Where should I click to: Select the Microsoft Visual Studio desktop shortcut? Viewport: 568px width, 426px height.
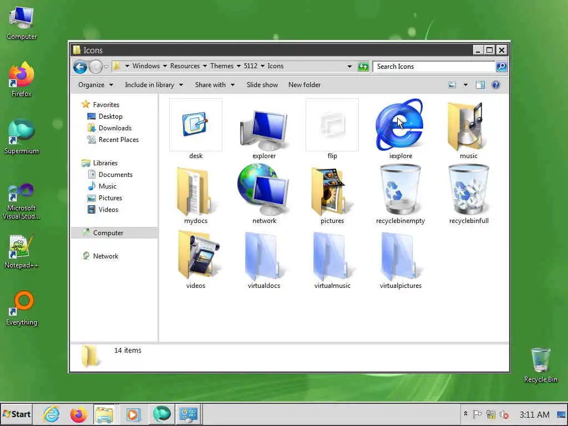(21, 201)
